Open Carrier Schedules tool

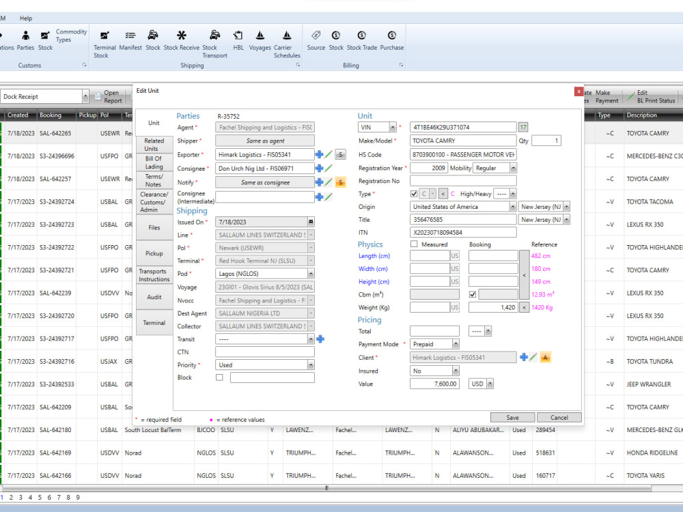point(287,44)
